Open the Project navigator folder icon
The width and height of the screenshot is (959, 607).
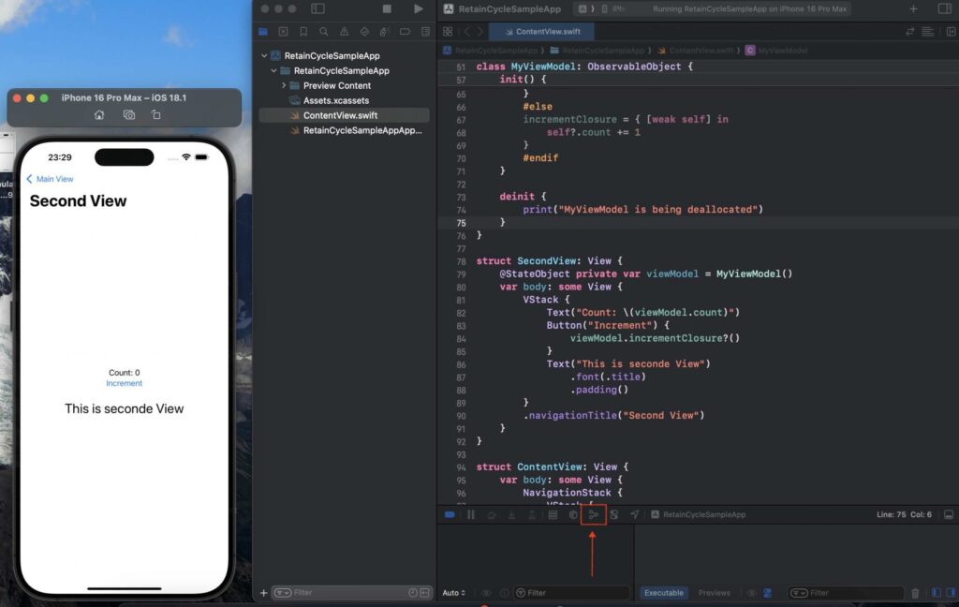pos(263,32)
